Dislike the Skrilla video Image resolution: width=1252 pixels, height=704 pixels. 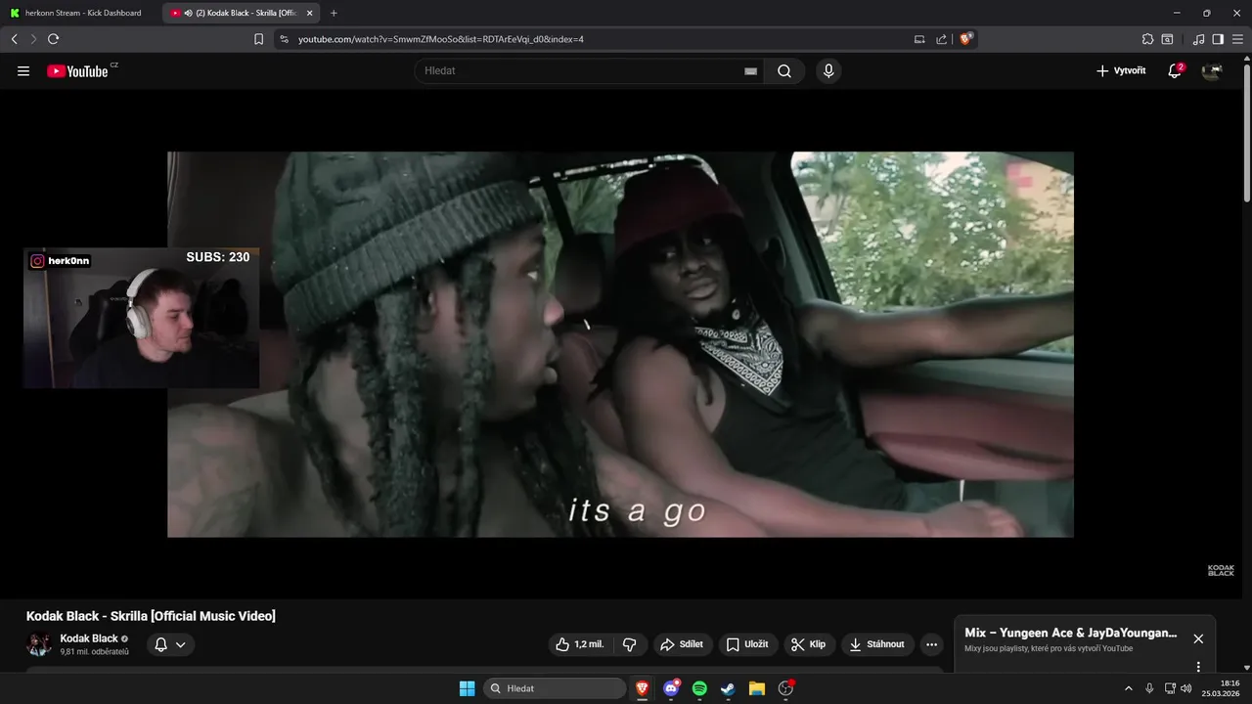629,644
